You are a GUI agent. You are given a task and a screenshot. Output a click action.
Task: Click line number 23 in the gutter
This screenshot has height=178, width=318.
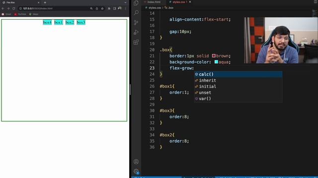tap(152, 68)
